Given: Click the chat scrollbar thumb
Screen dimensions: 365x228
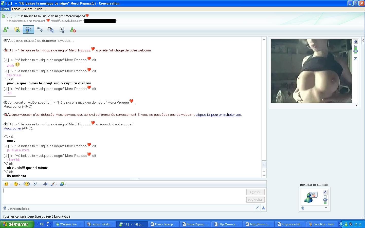Looking at the screenshot, I should (x=264, y=164).
